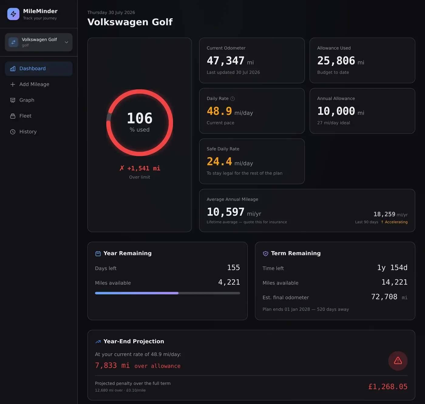Click the Term Remaining heading
The width and height of the screenshot is (425, 404).
296,253
